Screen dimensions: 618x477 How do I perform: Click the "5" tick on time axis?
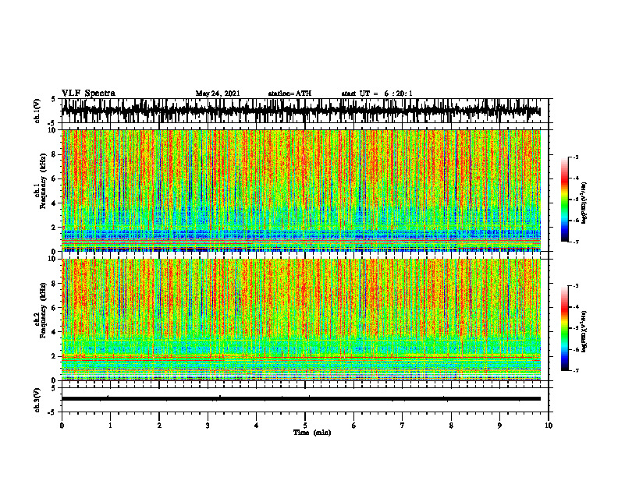[x=305, y=426]
